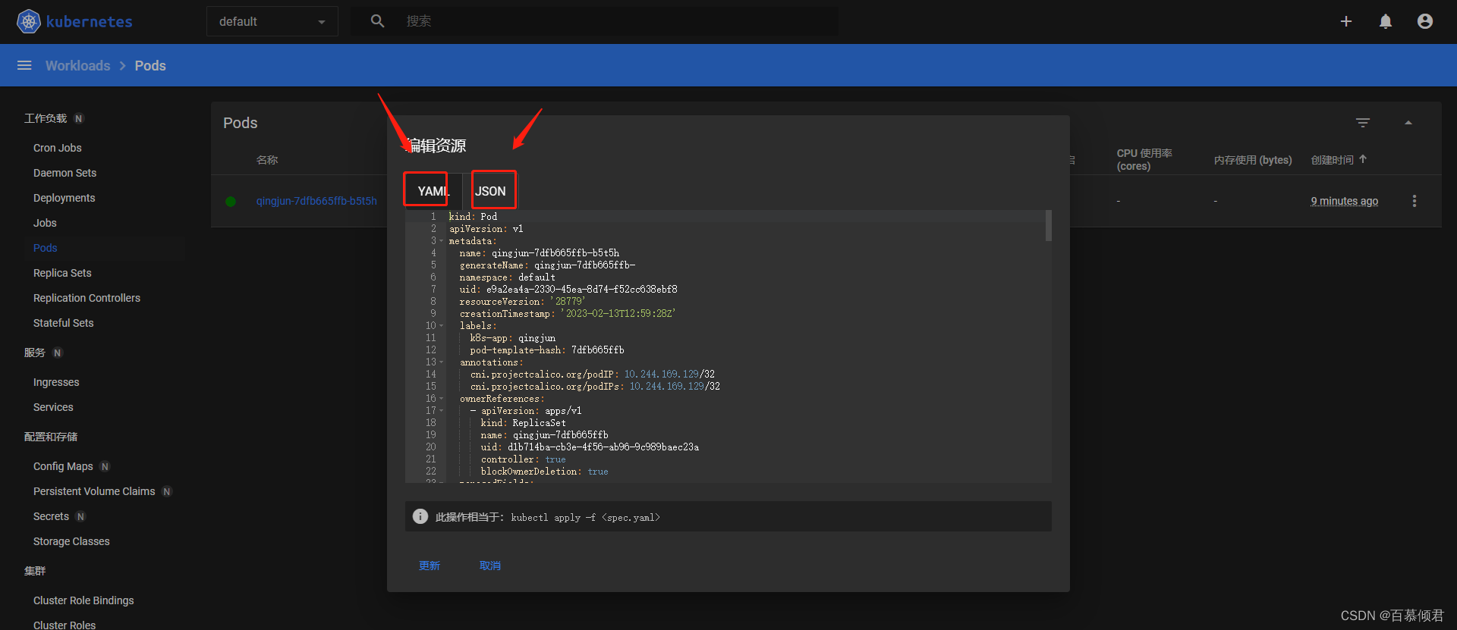Viewport: 1457px width, 630px height.
Task: Click the 服务 services heading
Action: pos(35,353)
